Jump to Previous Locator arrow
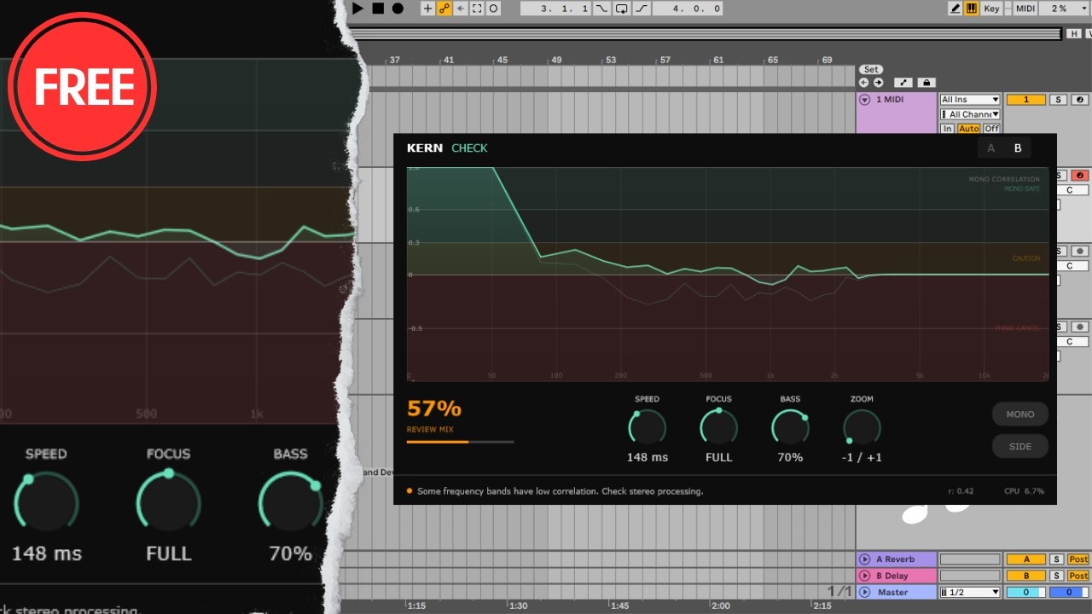 pyautogui.click(x=863, y=83)
